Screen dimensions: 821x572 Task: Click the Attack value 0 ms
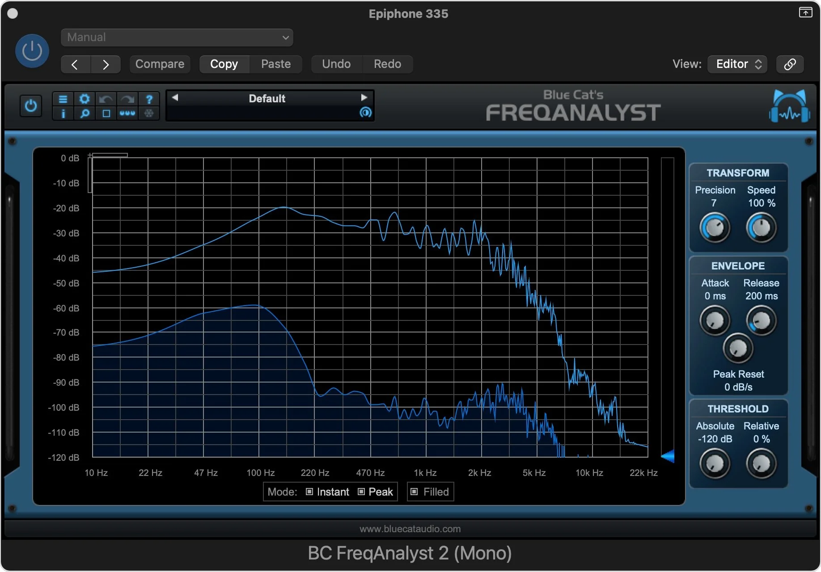click(715, 296)
